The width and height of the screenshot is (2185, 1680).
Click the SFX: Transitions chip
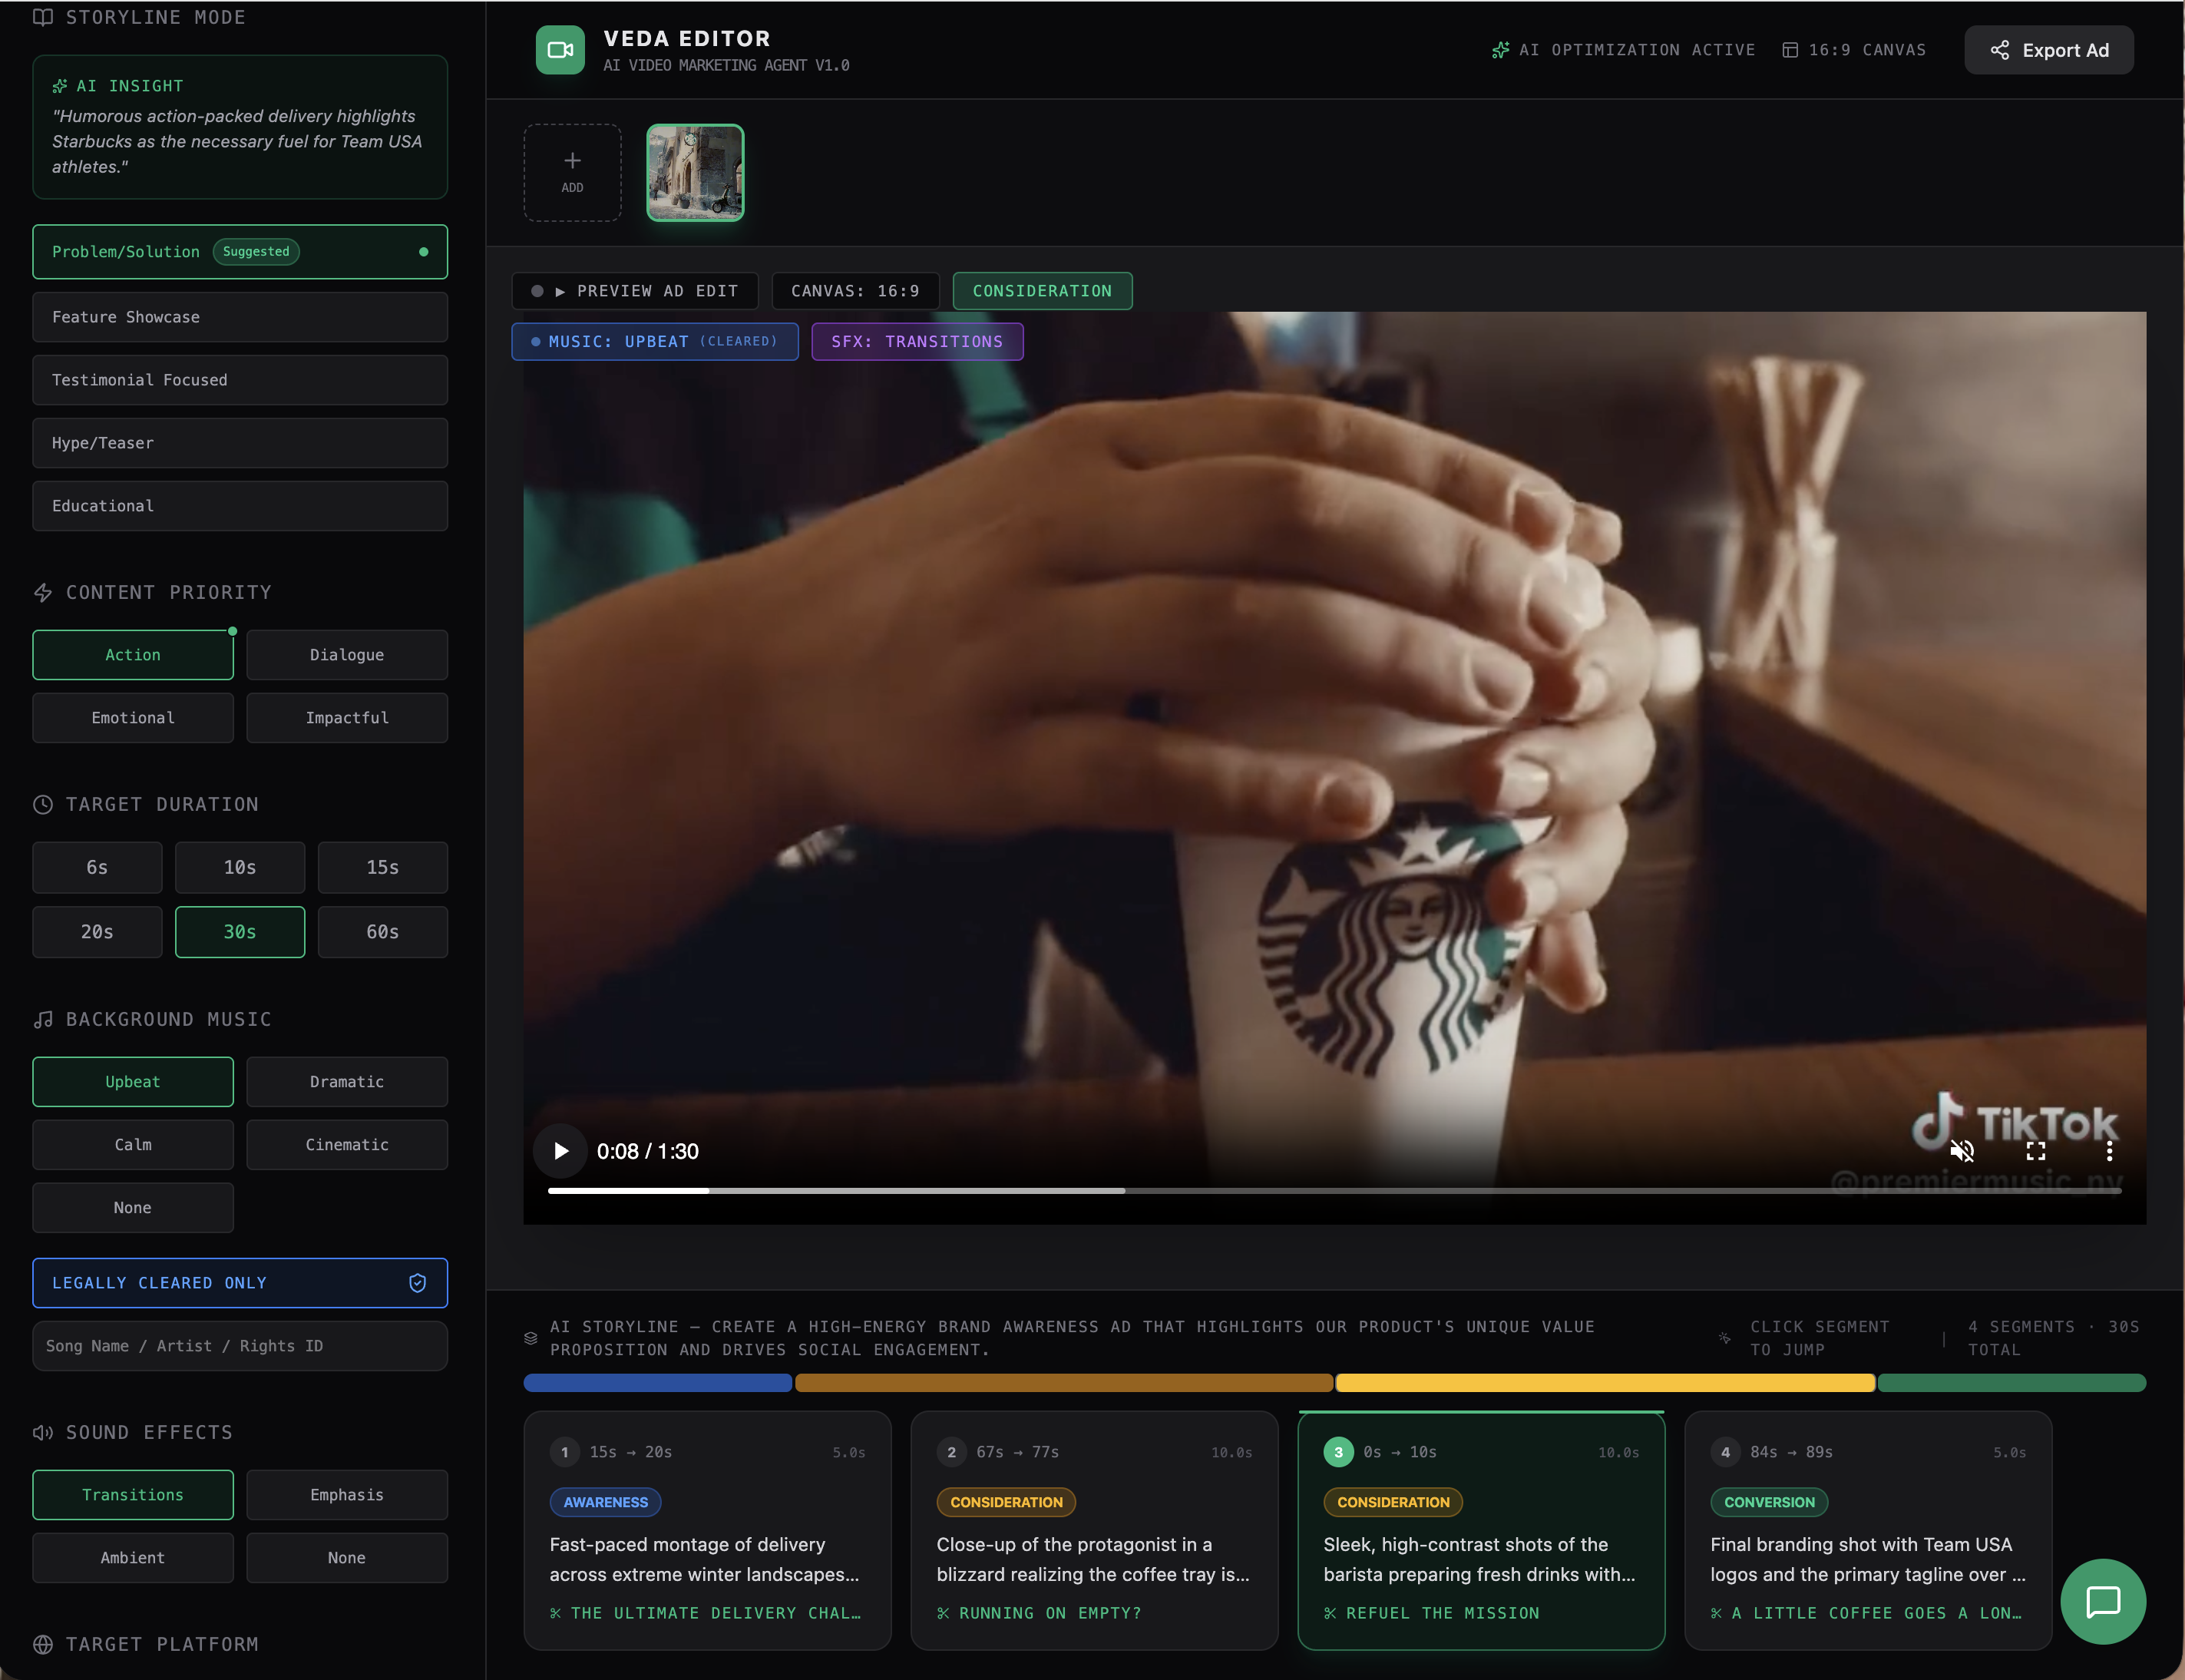pos(917,342)
